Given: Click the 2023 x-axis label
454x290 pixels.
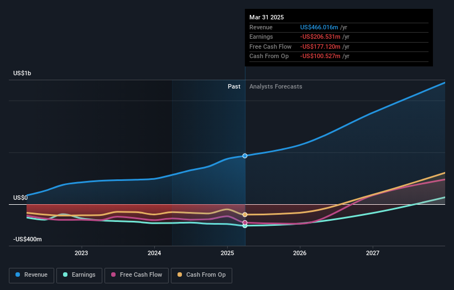Looking at the screenshot, I should click(81, 253).
